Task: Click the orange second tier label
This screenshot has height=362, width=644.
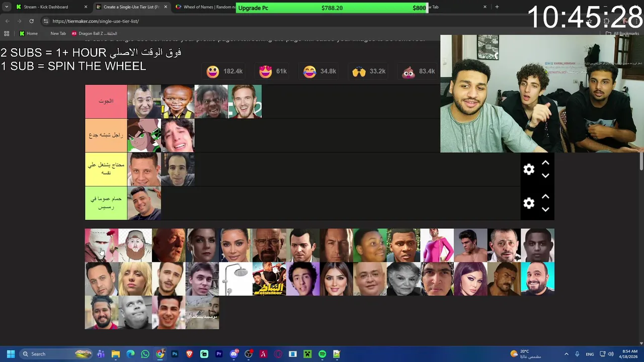Action: (106, 135)
